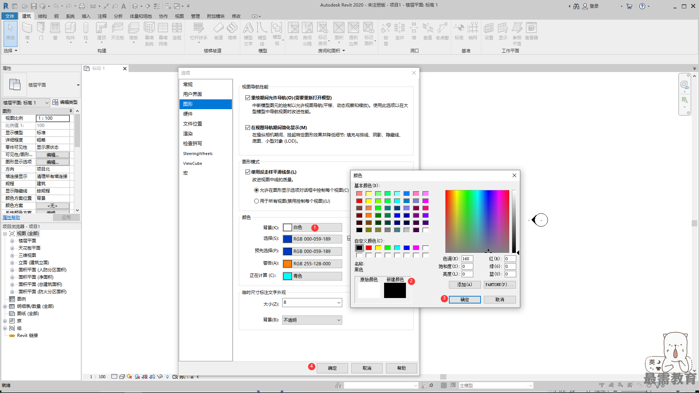This screenshot has height=393, width=699.
Task: Select User Interface category in Options
Action: click(x=206, y=94)
